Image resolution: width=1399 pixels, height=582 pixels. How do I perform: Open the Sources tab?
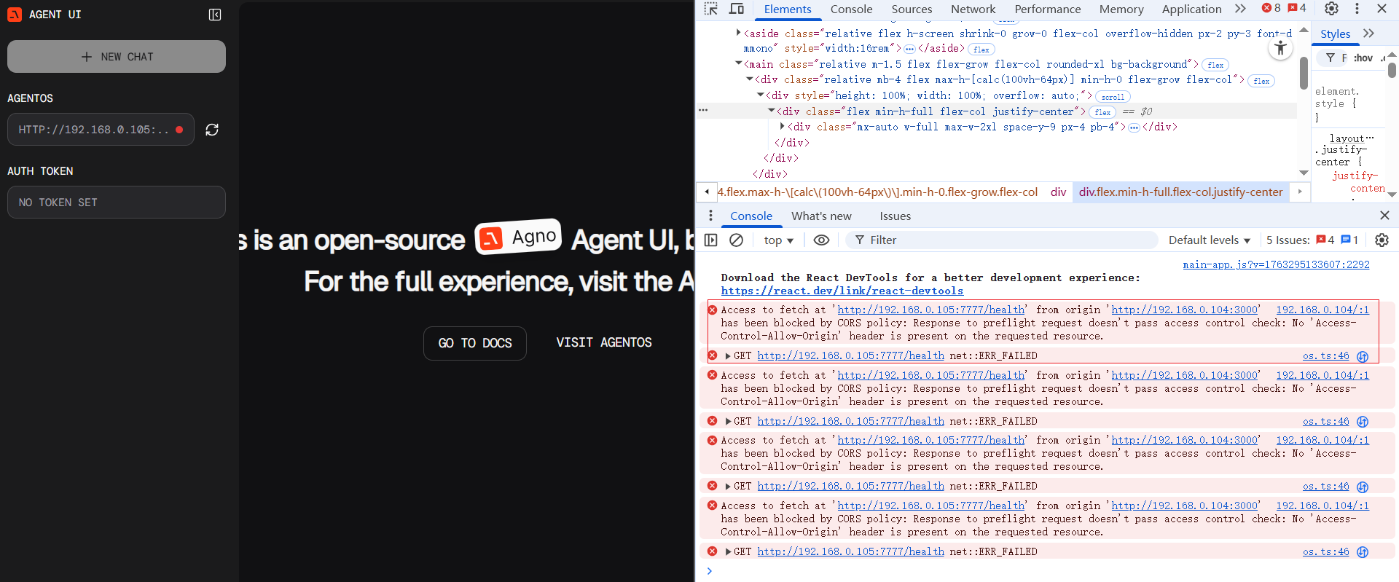[912, 9]
